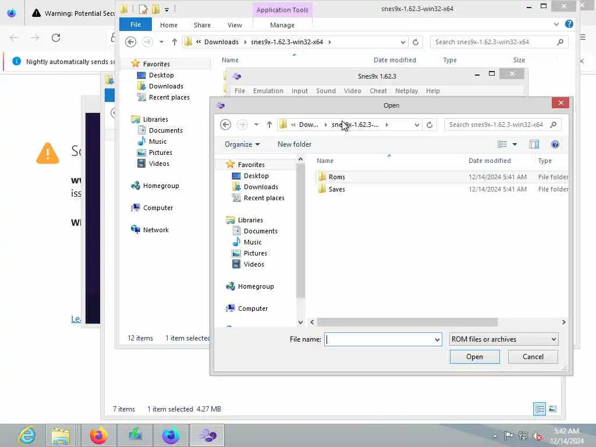The image size is (596, 447).
Task: Open help in the Open dialog
Action: (555, 144)
